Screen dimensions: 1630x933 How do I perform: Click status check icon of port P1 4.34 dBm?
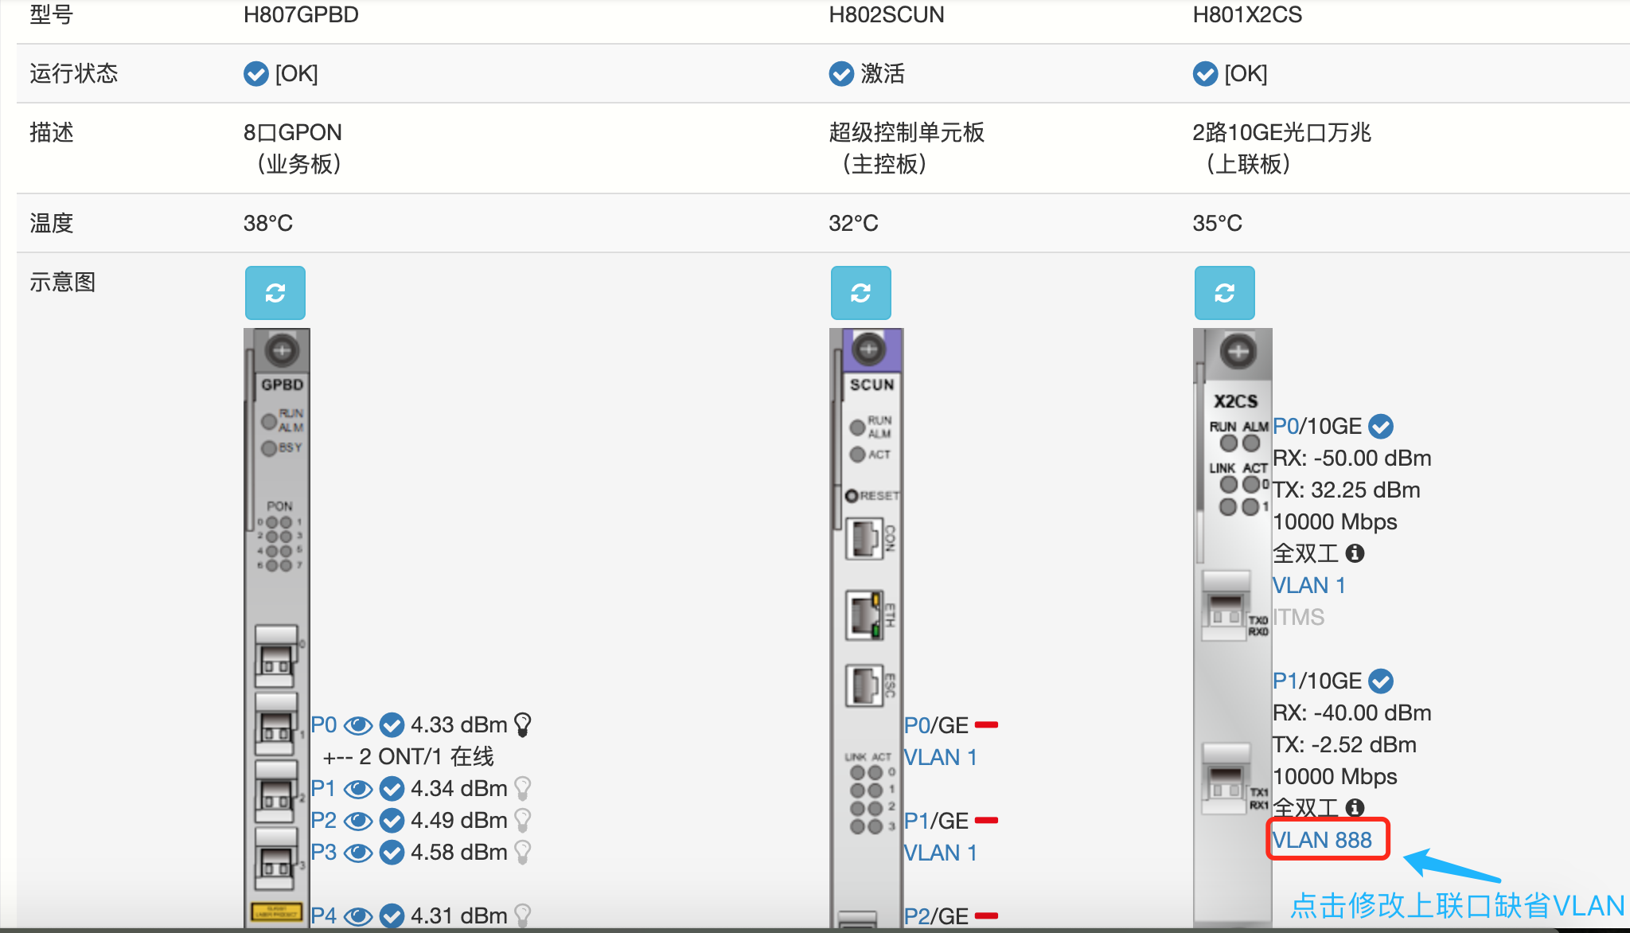[x=392, y=788]
